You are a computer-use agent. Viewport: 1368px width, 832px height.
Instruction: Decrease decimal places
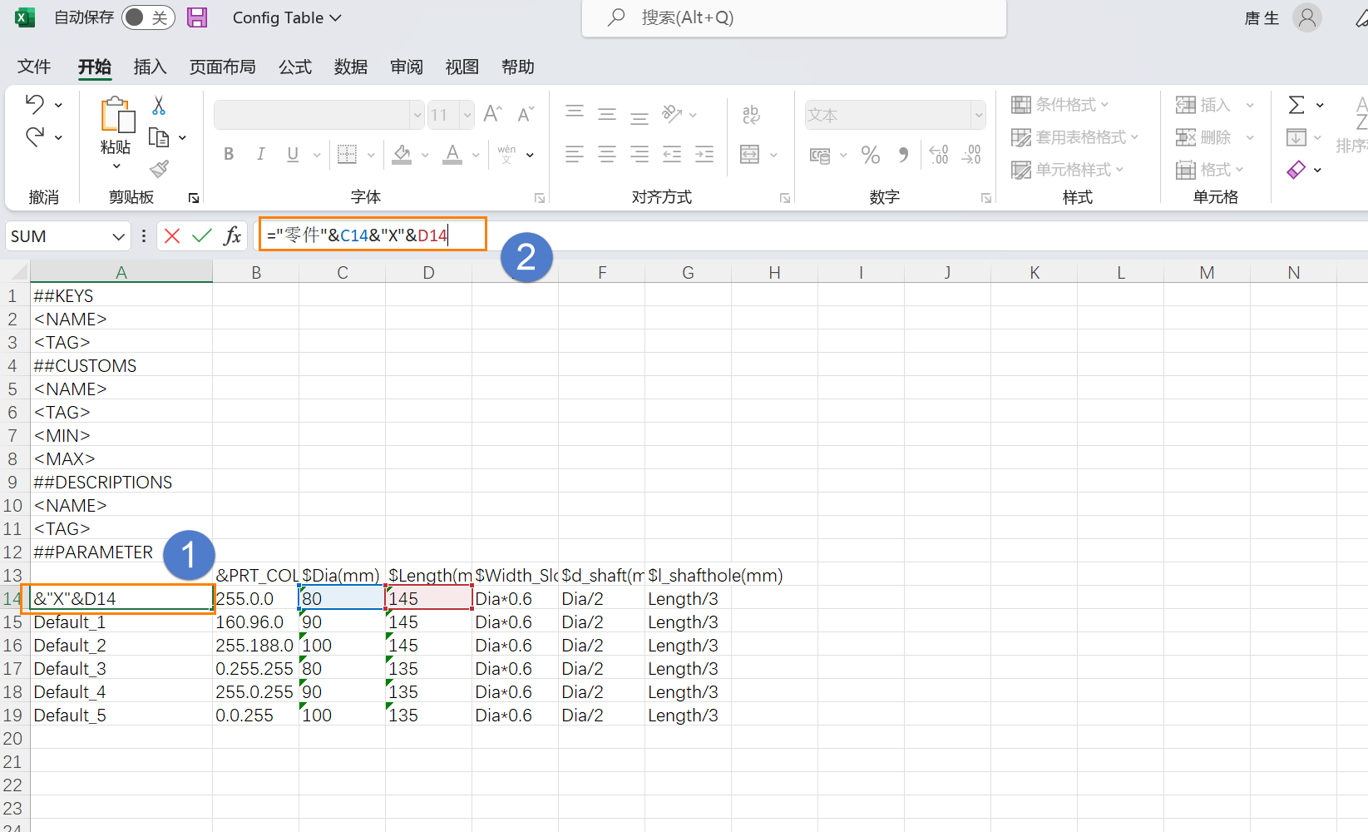pyautogui.click(x=971, y=154)
